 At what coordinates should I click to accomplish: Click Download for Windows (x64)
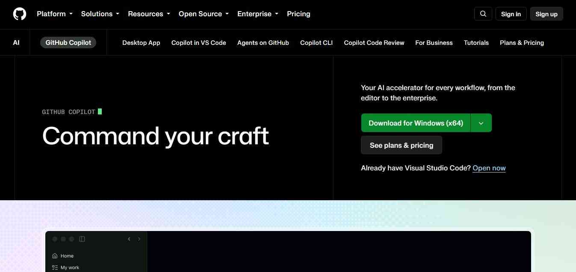(416, 123)
